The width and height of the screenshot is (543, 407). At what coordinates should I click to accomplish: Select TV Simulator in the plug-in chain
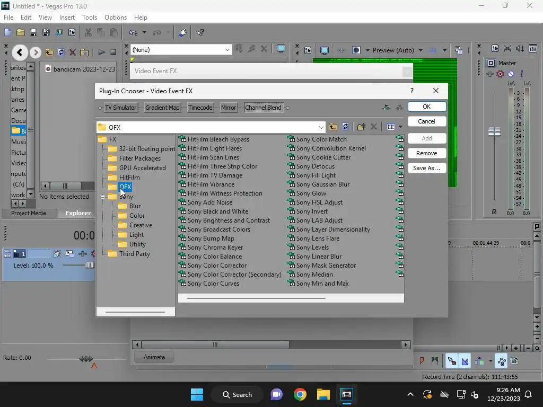pyautogui.click(x=120, y=108)
